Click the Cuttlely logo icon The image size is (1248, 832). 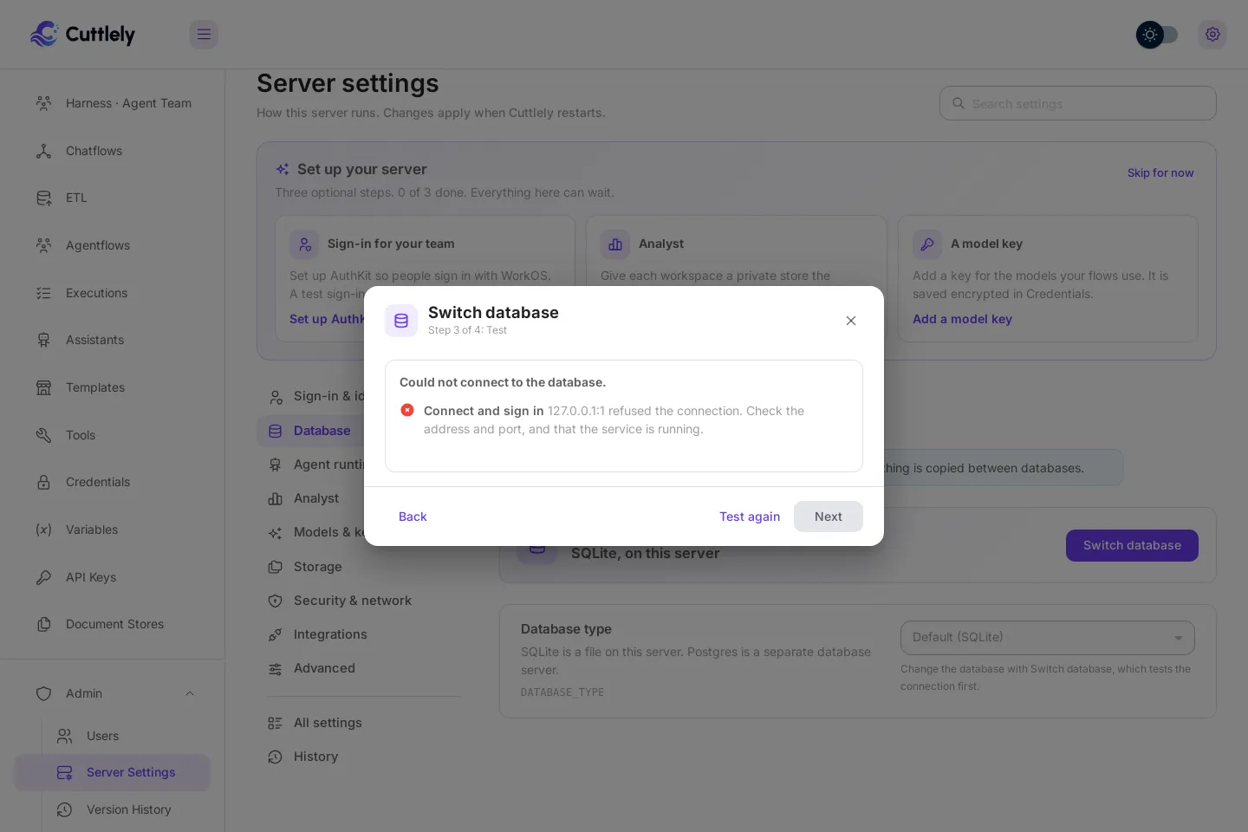click(x=44, y=34)
